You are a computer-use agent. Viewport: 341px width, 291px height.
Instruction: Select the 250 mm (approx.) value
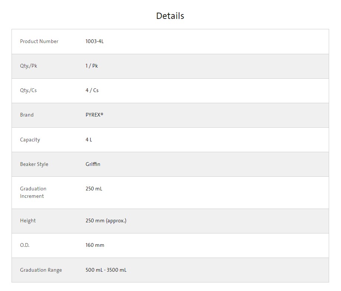106,221
